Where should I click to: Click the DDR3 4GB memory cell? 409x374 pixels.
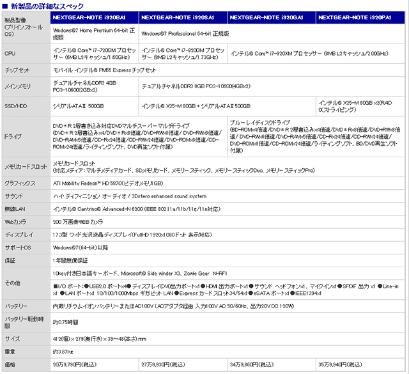pos(95,86)
